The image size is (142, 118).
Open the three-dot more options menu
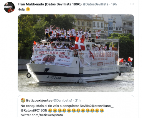(x=132, y=4)
